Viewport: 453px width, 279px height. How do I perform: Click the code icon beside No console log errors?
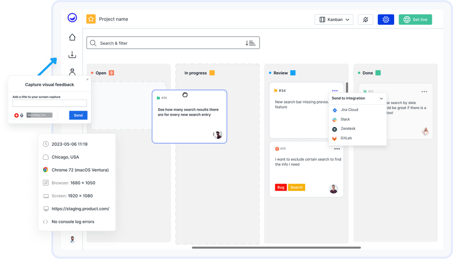[x=45, y=222]
